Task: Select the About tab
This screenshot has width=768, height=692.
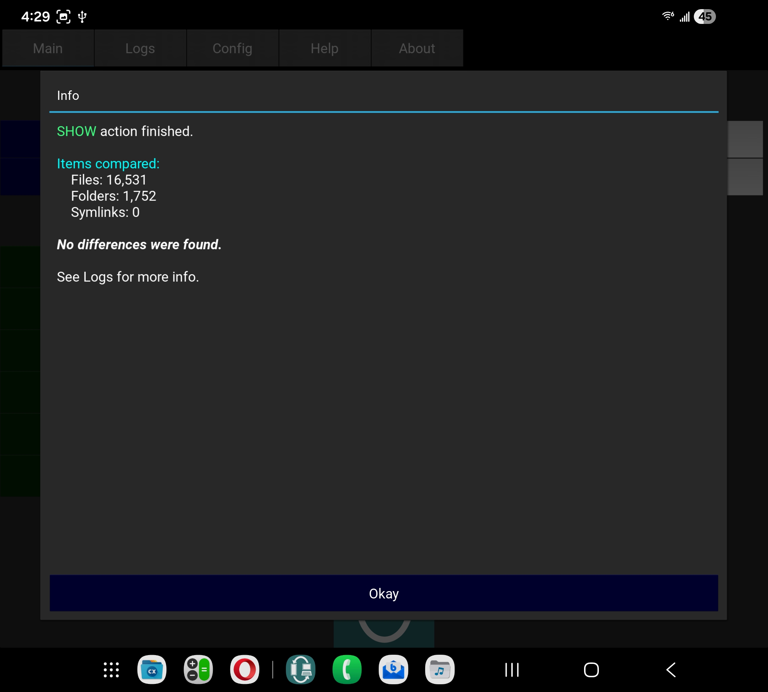Action: 417,48
